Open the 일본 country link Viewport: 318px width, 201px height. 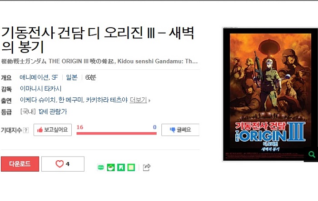(72, 77)
